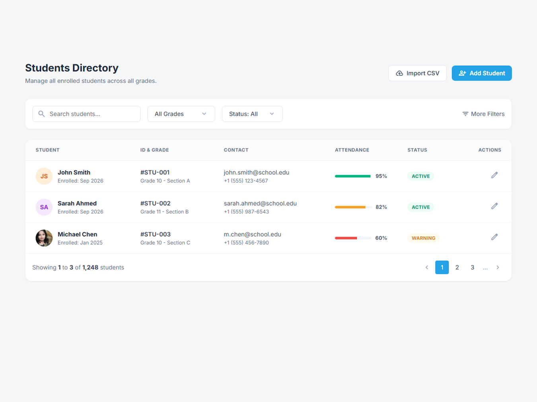Open the Status: All dropdown
Screen dimensions: 537x402
[252, 114]
